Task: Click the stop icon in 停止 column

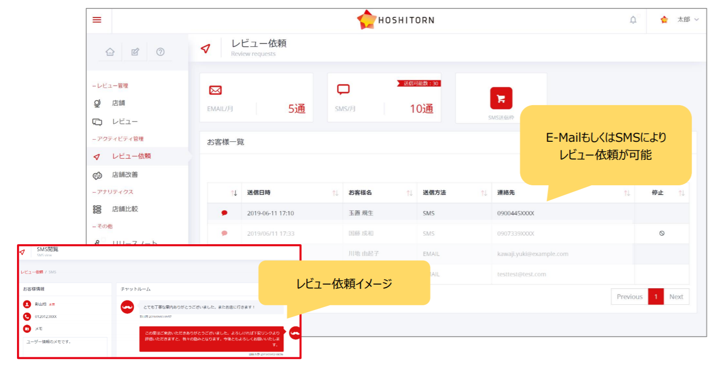Action: (661, 233)
